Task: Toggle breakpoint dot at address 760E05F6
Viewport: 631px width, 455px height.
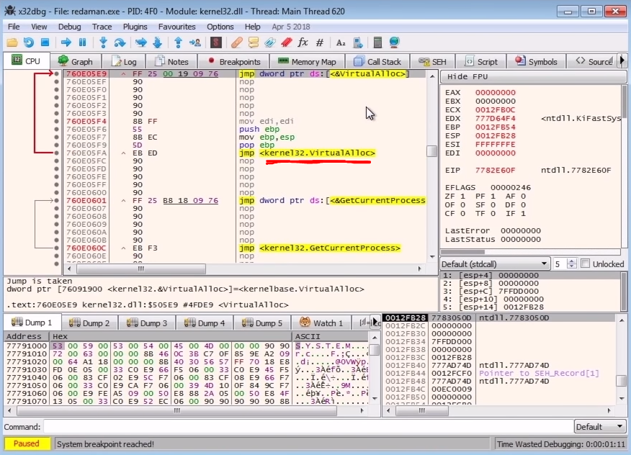Action: coord(57,129)
